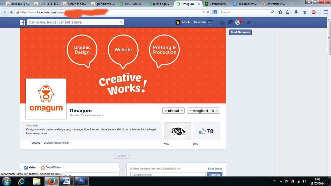Open Windows Start button
Viewport: 331px width, 186px height.
[6, 181]
